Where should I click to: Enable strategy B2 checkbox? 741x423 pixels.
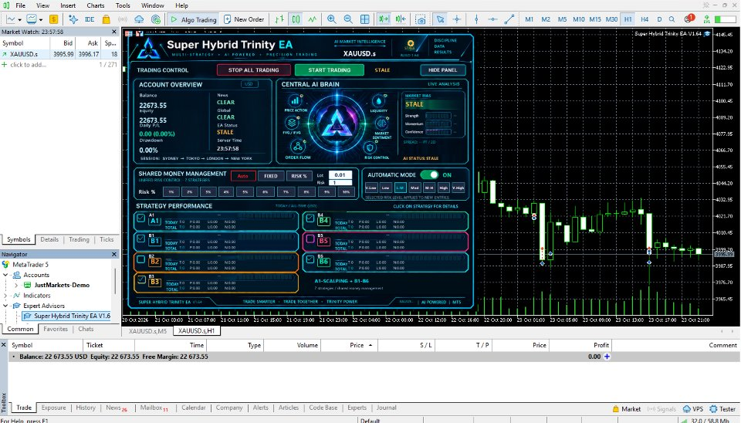(140, 259)
